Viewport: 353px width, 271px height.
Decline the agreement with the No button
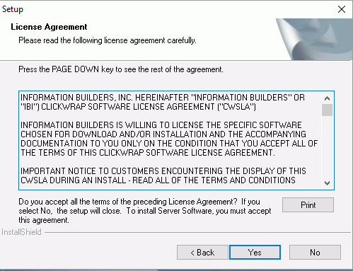point(315,252)
